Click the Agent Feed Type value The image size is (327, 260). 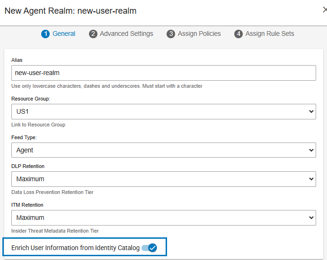(x=25, y=151)
